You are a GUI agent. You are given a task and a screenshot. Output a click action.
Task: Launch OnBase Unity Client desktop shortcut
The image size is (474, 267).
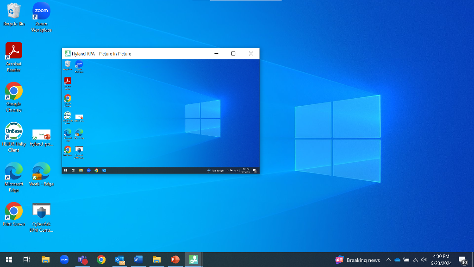click(13, 132)
